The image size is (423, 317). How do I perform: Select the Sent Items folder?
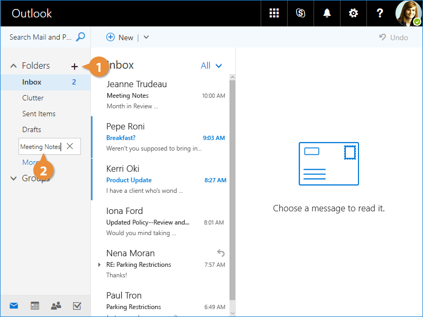coord(39,114)
